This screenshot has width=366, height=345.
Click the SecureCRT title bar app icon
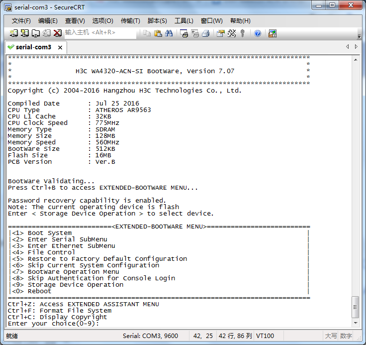tap(8, 7)
